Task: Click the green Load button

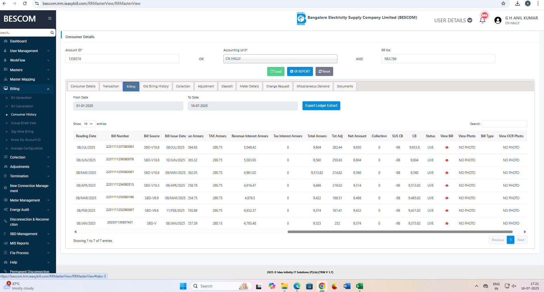Action: click(276, 71)
